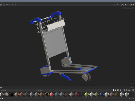Image resolution: width=135 pixels, height=101 pixels.
Task: Close the Assets panel
Action: (134, 88)
